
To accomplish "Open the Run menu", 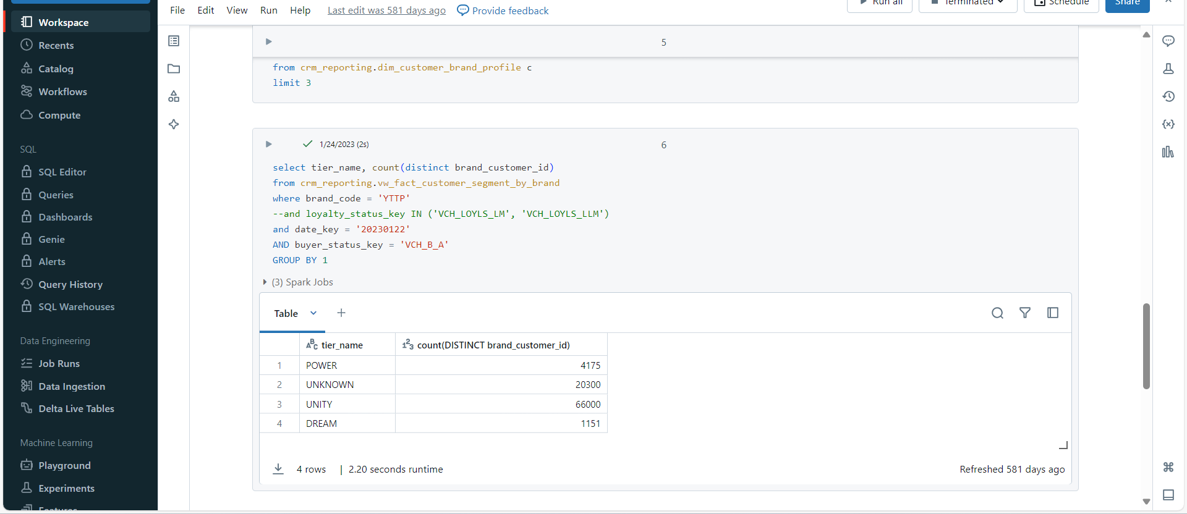I will tap(268, 11).
